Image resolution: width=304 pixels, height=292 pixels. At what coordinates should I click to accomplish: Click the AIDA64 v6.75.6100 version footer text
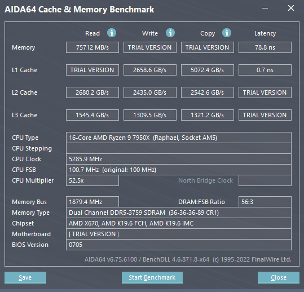(x=188, y=259)
